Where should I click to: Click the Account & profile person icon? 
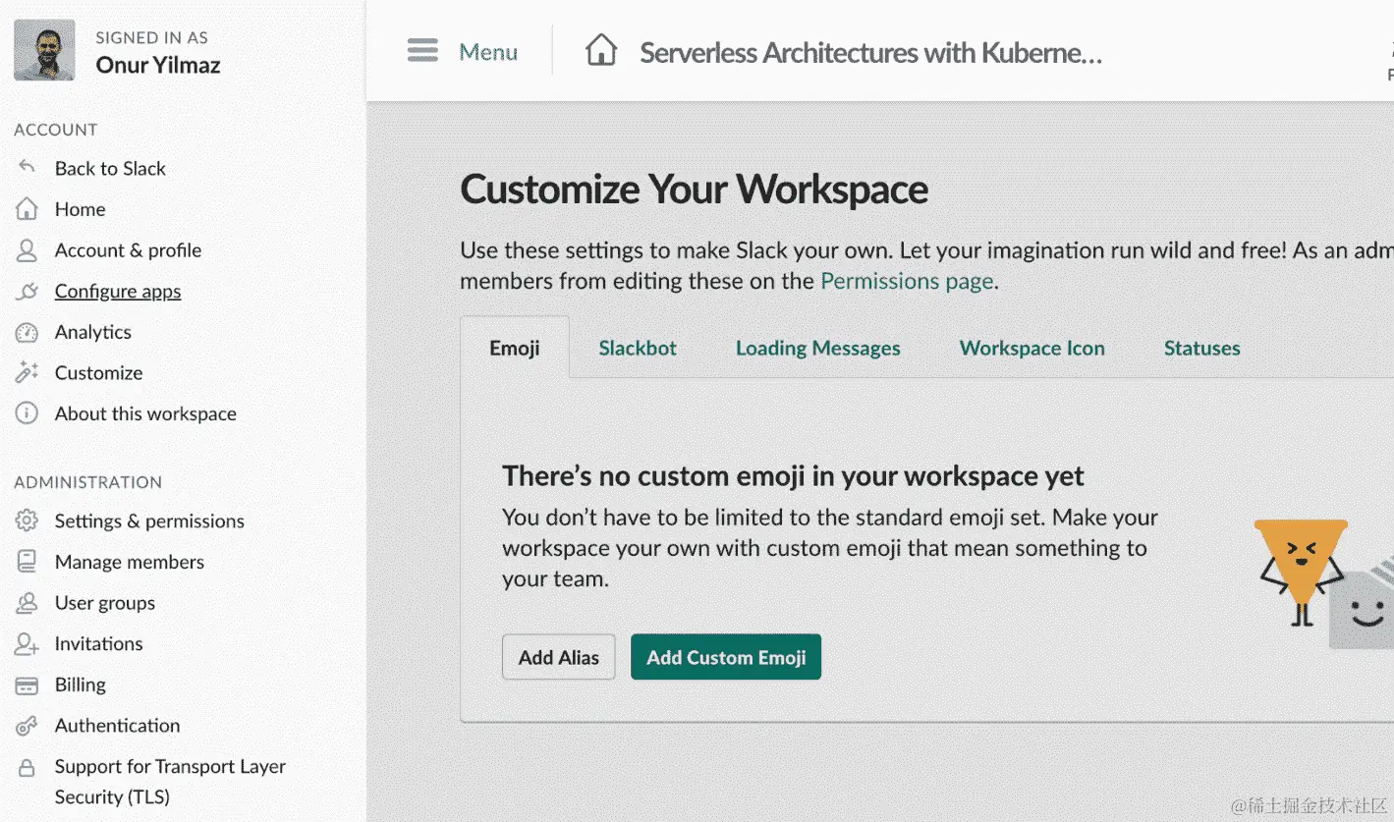click(27, 250)
